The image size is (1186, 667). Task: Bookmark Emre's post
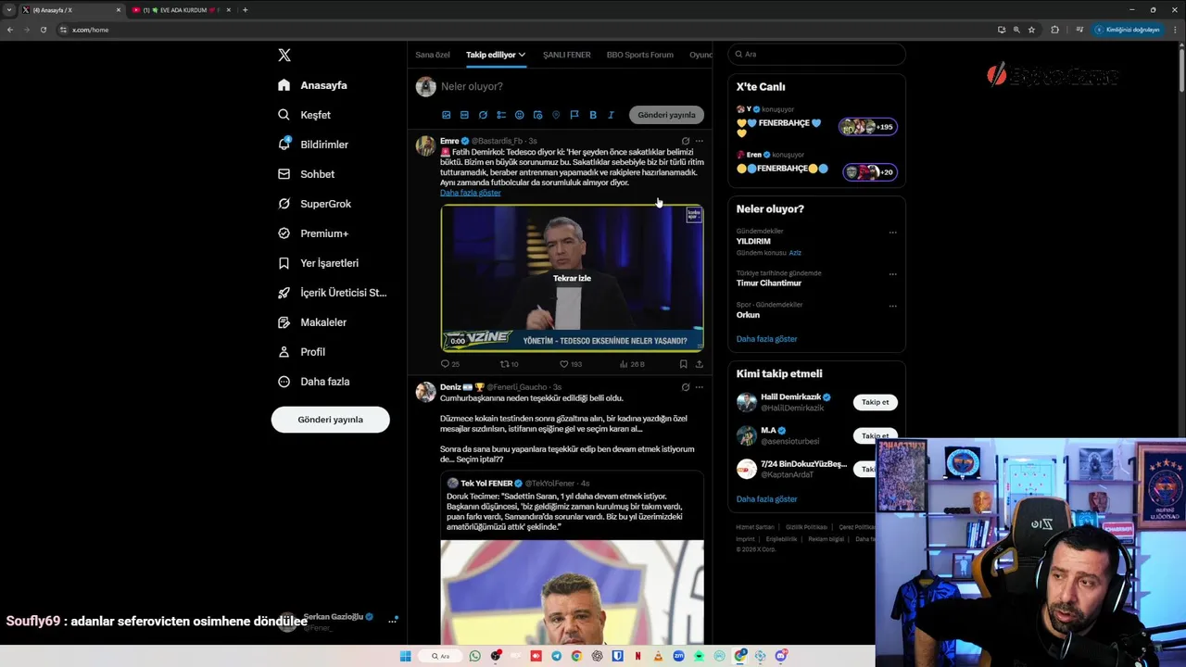tap(684, 364)
